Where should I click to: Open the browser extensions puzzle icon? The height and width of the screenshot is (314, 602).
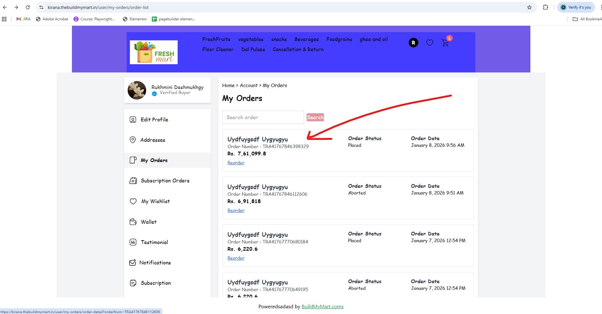pyautogui.click(x=546, y=7)
